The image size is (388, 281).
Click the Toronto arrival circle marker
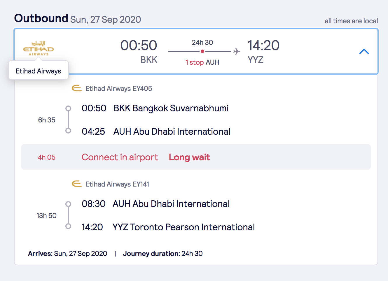(x=68, y=226)
